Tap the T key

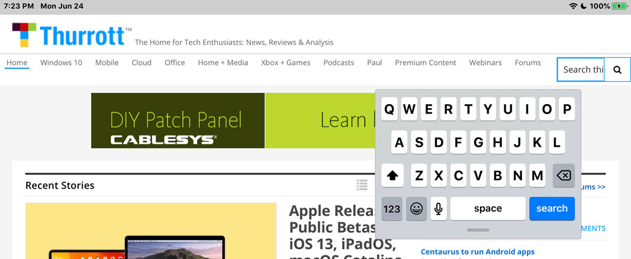pos(468,109)
